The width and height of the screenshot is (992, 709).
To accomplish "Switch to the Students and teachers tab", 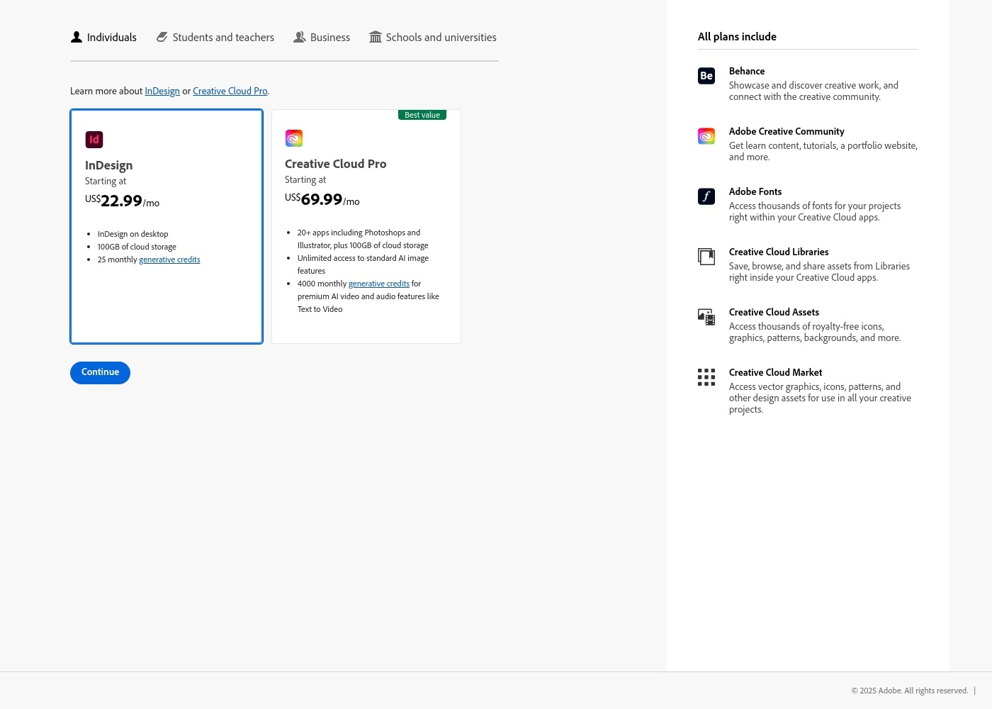I will coord(215,38).
